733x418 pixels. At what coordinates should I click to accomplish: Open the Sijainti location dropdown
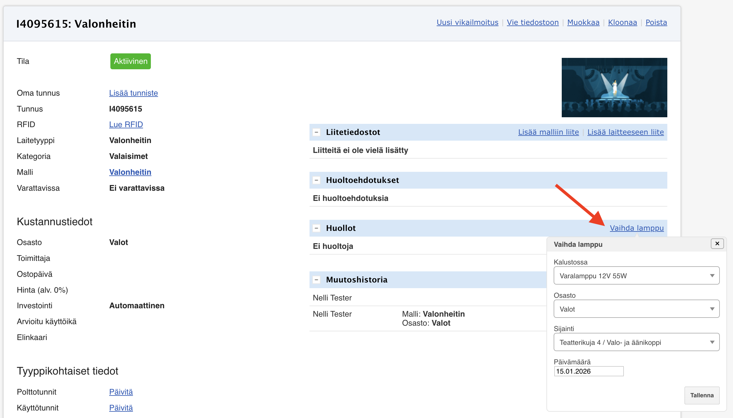click(636, 342)
